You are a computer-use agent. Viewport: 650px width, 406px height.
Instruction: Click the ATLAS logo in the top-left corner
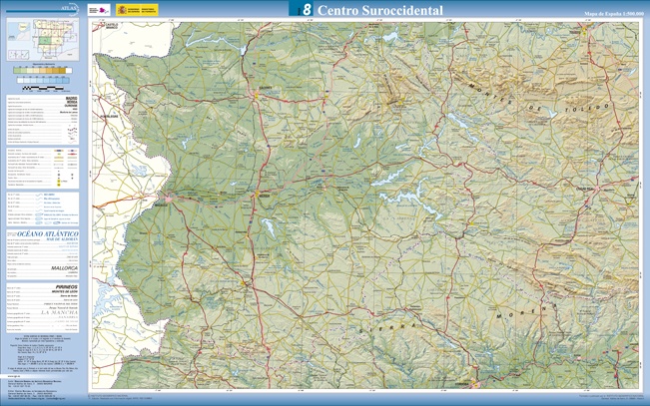click(x=67, y=7)
